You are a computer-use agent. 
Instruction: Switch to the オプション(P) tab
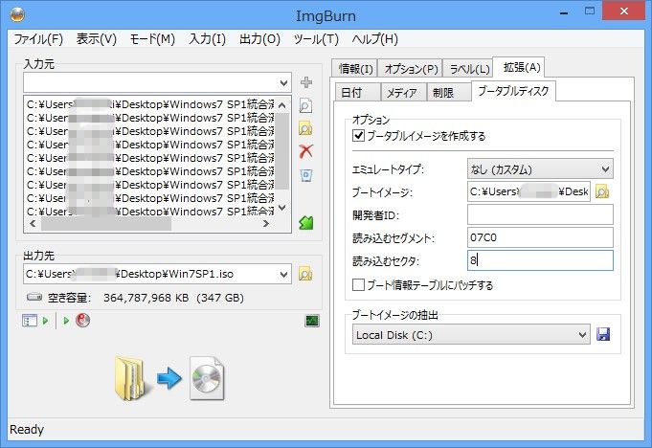411,69
